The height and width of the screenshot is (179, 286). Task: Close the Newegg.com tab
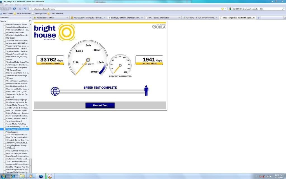tap(105, 18)
